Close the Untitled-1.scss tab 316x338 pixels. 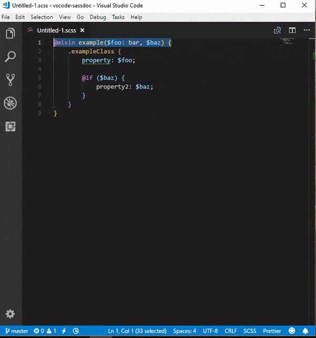[82, 31]
